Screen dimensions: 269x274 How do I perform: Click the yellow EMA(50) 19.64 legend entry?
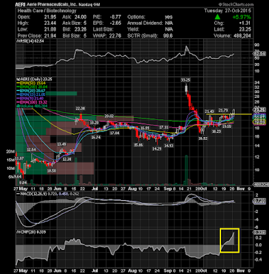(30, 83)
